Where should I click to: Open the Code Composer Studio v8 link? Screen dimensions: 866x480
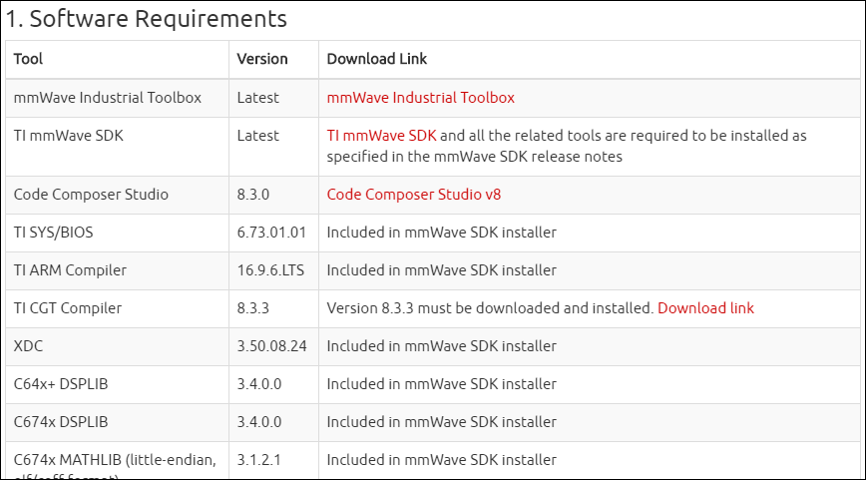(414, 195)
